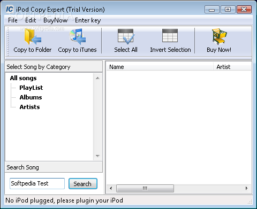257x209 pixels.
Task: Select the Albums category
Action: 31,97
